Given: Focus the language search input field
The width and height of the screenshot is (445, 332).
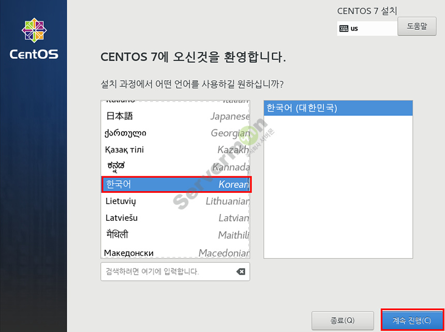Looking at the screenshot, I should click(175, 271).
